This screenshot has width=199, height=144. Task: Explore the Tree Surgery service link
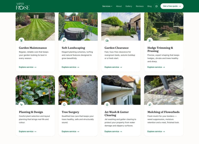[x=70, y=132]
